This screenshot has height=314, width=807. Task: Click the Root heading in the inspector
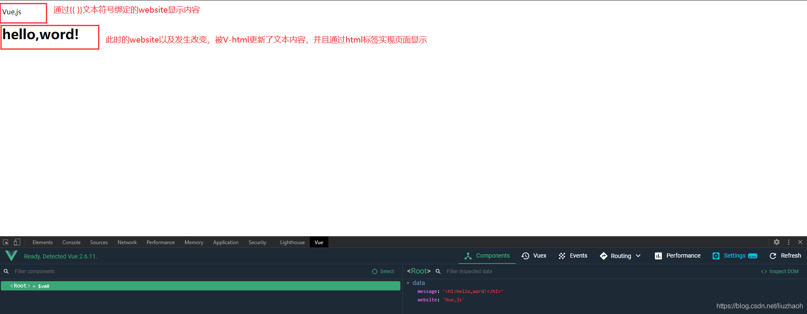(419, 271)
